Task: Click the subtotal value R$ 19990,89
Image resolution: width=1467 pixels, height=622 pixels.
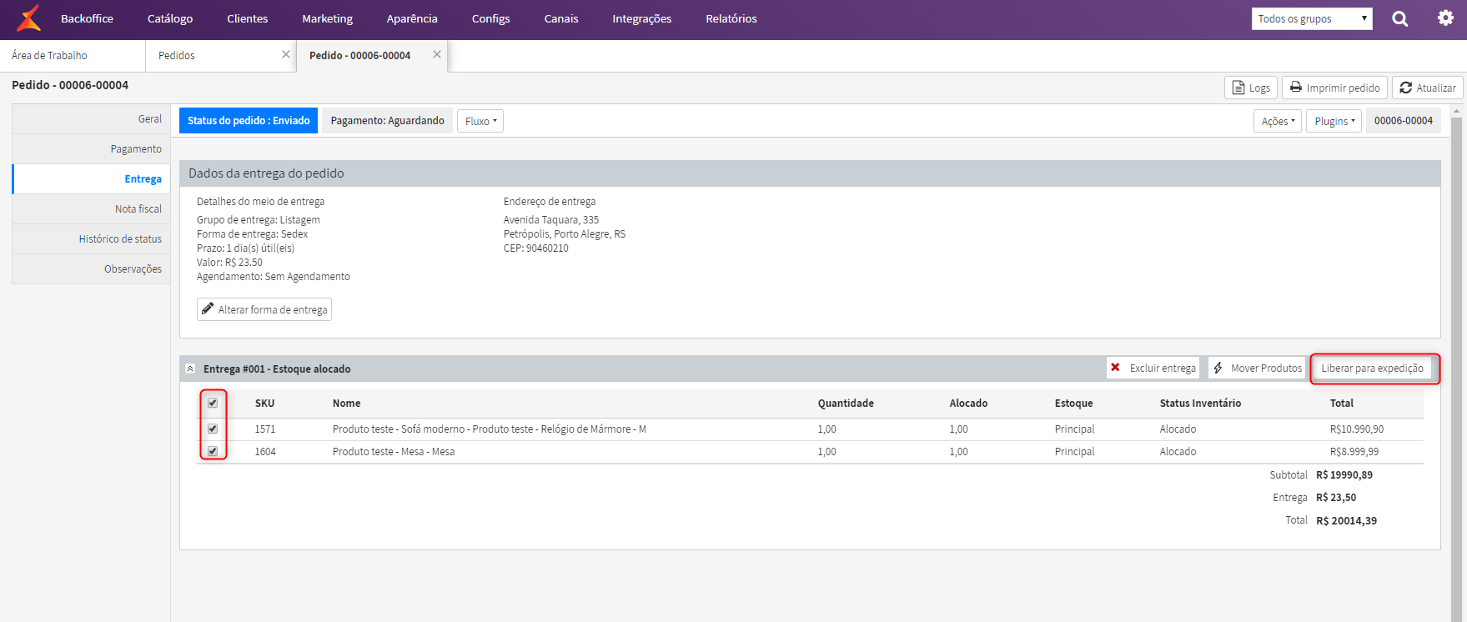Action: [1344, 475]
